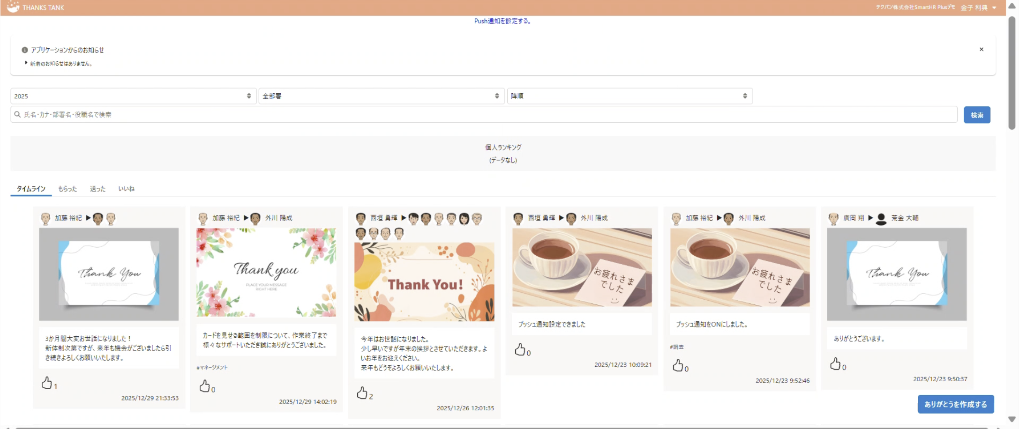Click 廣岡 翔's sender avatar
The width and height of the screenshot is (1019, 429).
tap(833, 218)
